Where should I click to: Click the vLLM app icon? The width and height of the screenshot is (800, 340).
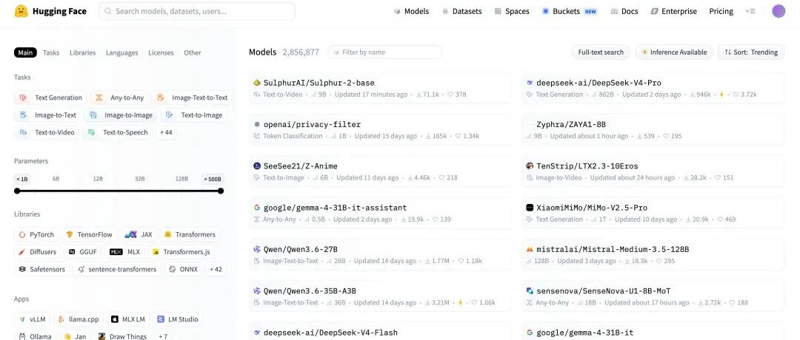pos(22,319)
